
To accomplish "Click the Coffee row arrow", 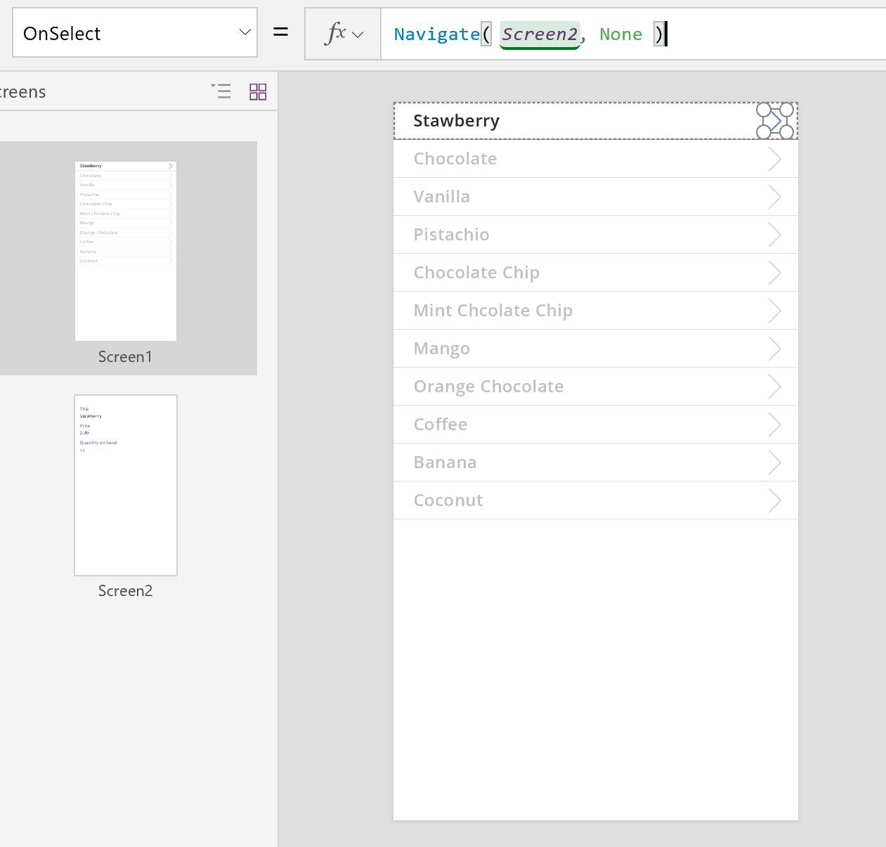I will pyautogui.click(x=775, y=425).
